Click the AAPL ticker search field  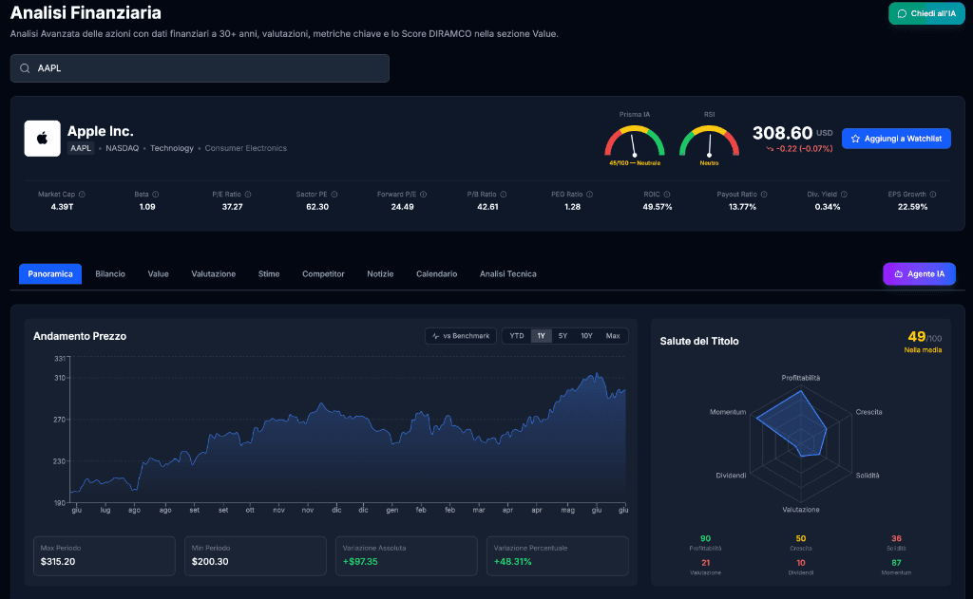coord(200,68)
